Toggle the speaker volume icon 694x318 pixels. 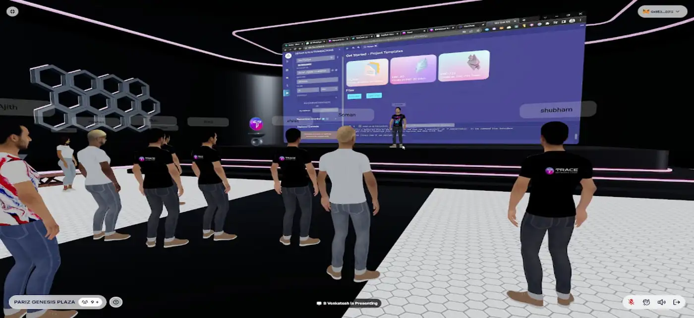pos(661,302)
